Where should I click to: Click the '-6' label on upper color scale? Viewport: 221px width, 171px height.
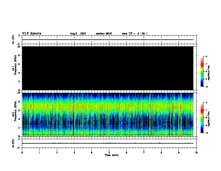pyautogui.click(x=206, y=56)
